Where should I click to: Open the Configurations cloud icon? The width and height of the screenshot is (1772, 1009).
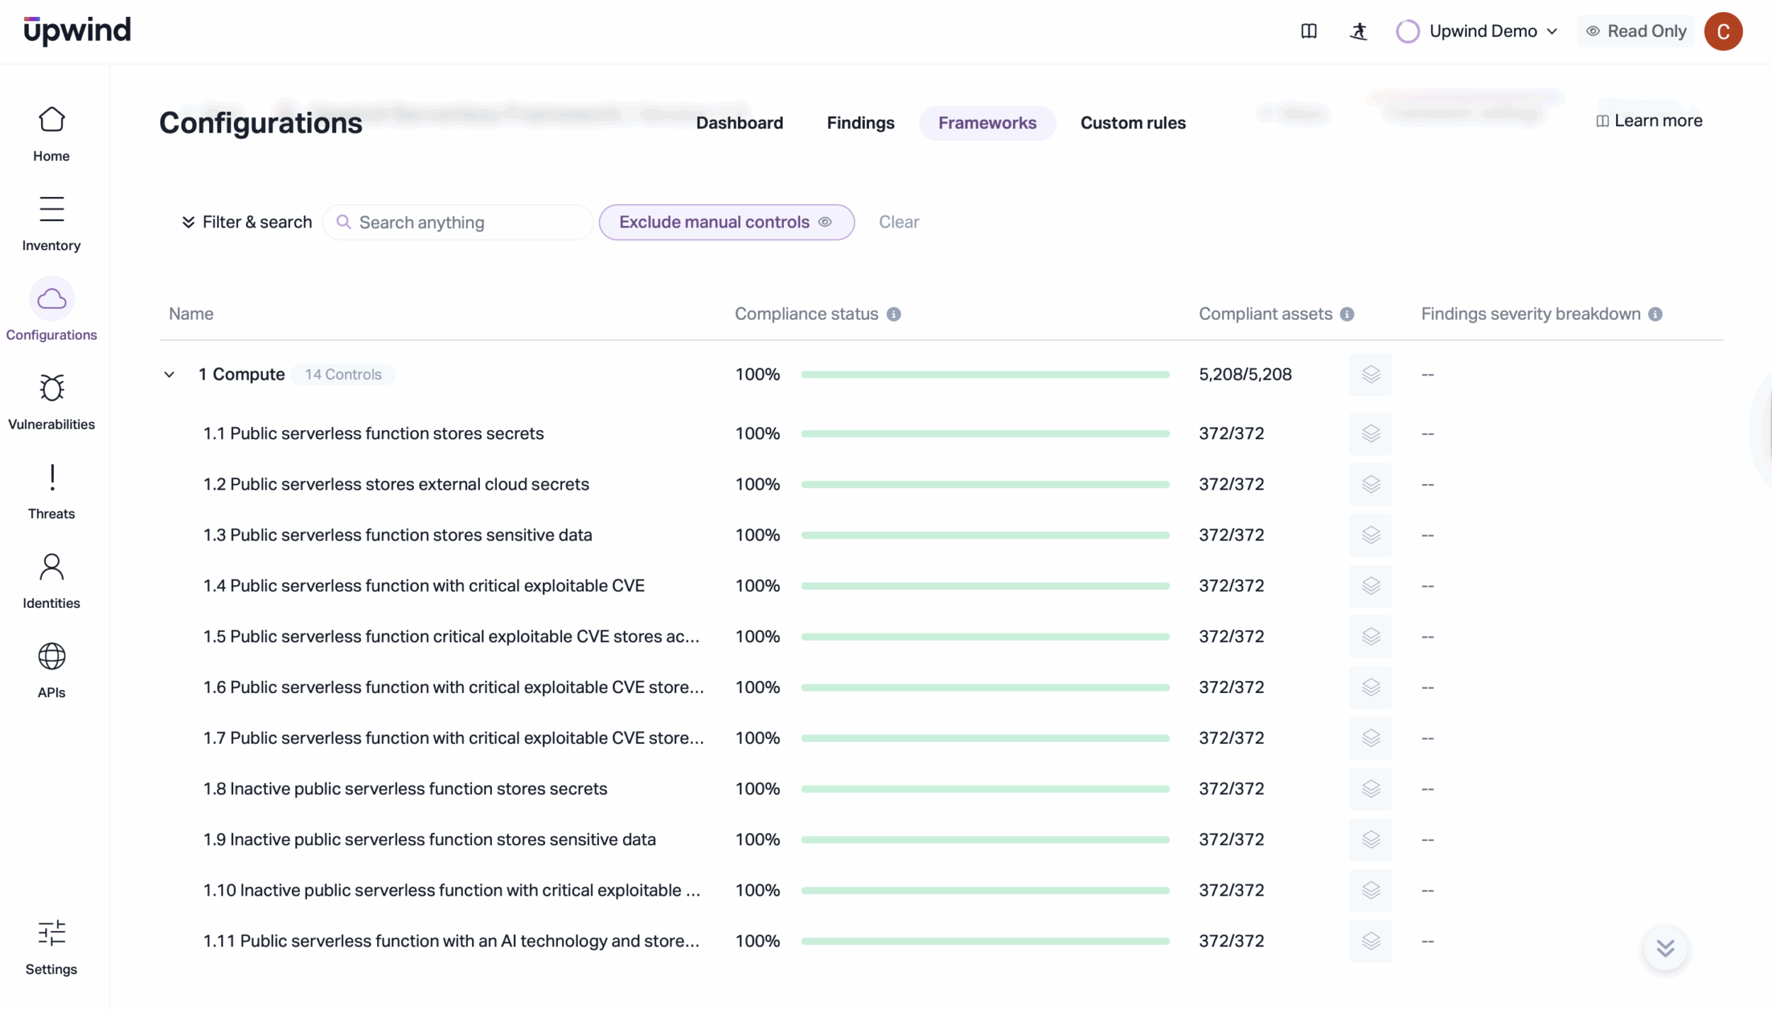(52, 299)
